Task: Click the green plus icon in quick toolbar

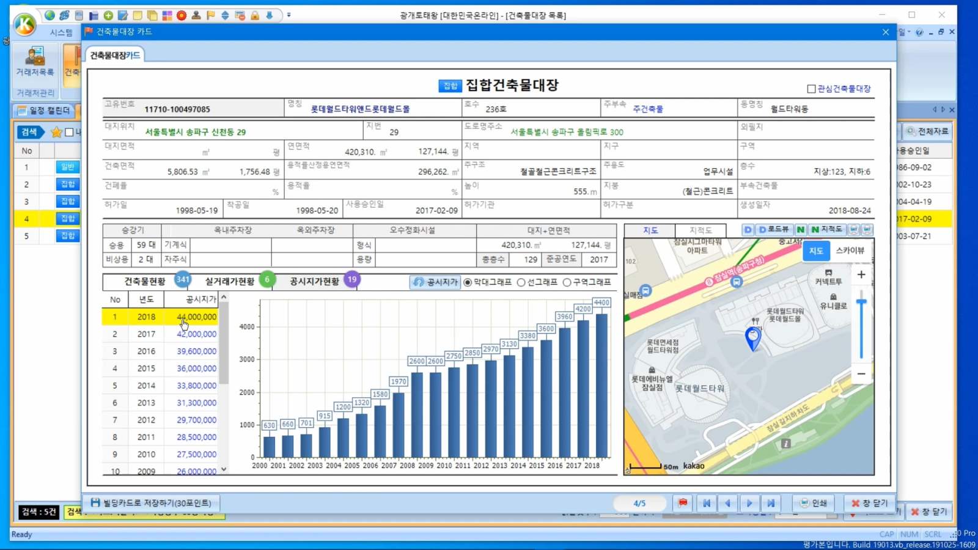Action: coord(108,15)
